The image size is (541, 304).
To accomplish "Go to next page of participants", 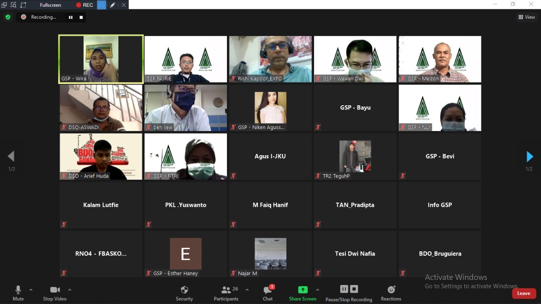I will [x=529, y=156].
